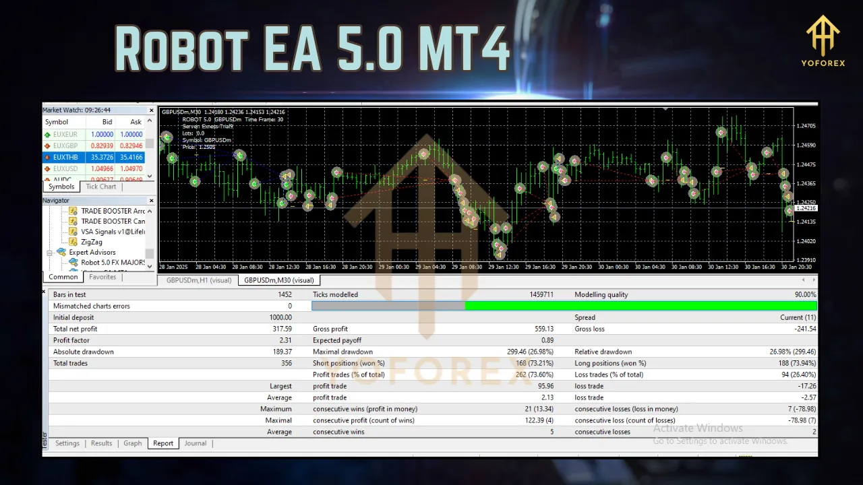Click the Modelling quality value 90.00%
Image resolution: width=863 pixels, height=485 pixels.
(x=804, y=294)
